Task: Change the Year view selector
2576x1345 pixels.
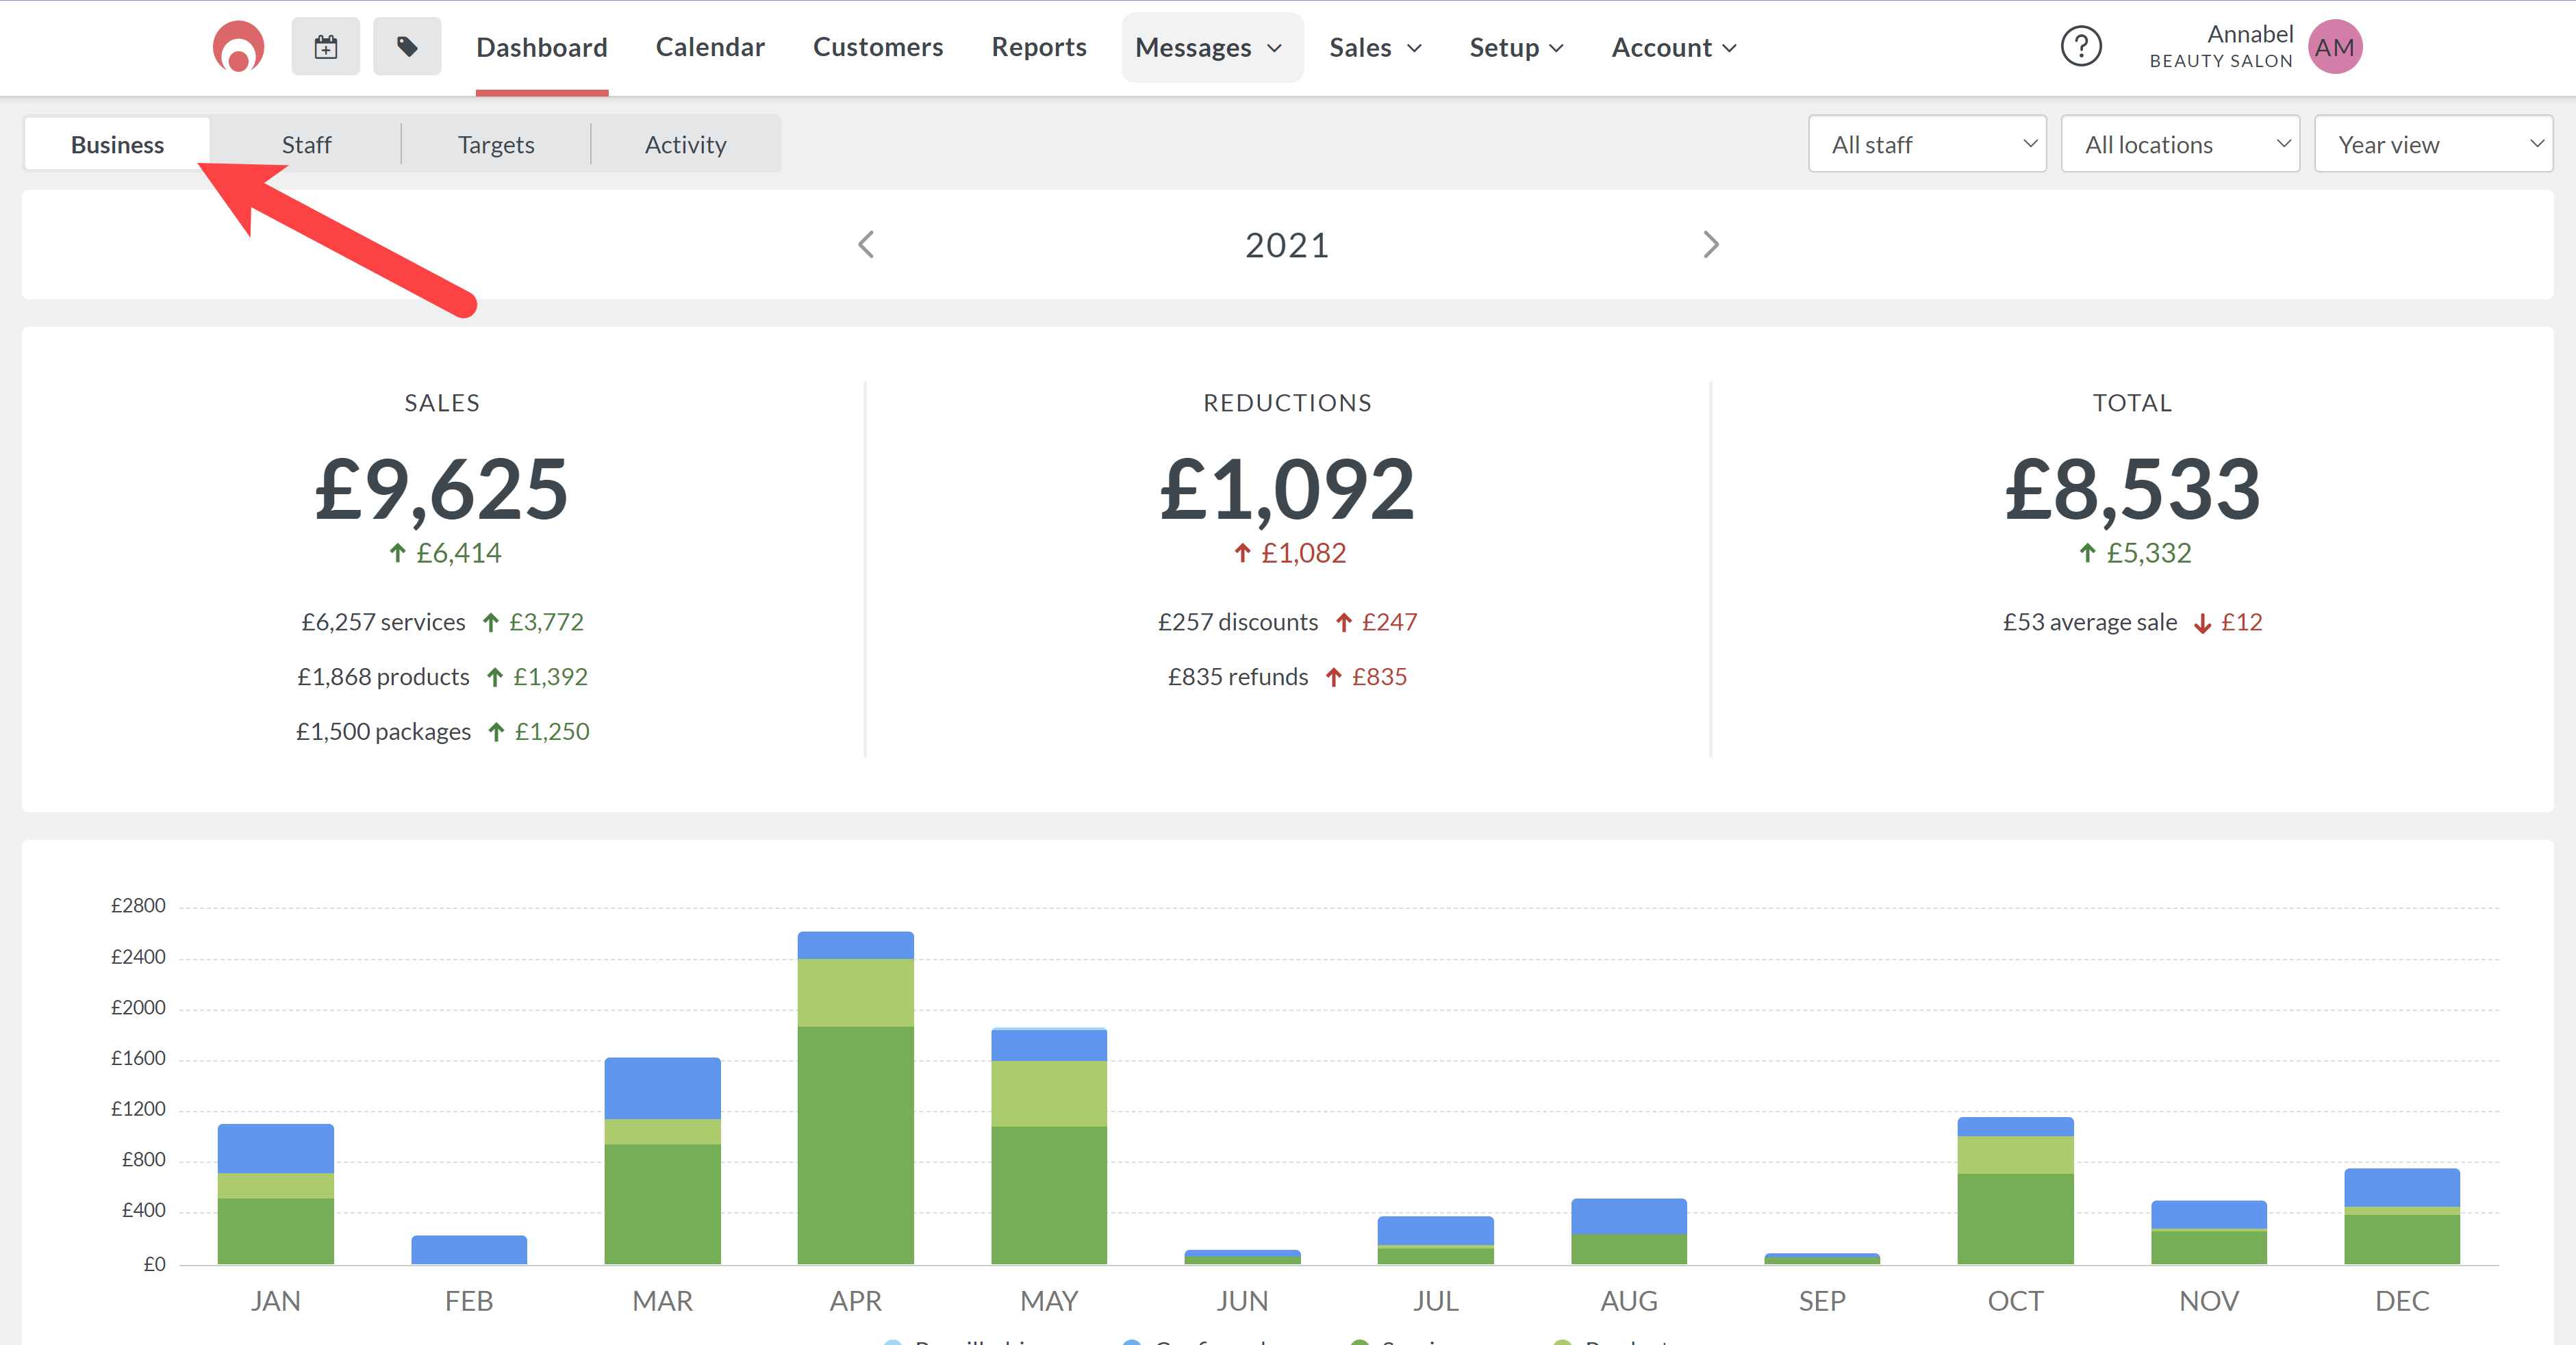Action: [x=2433, y=144]
